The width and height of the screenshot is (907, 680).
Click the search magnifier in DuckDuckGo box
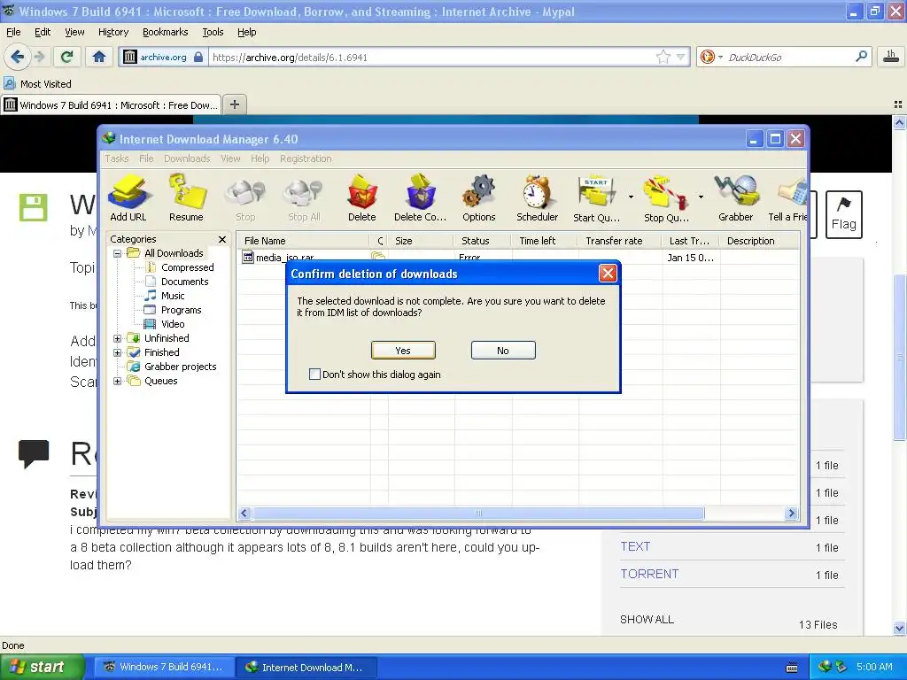point(861,57)
